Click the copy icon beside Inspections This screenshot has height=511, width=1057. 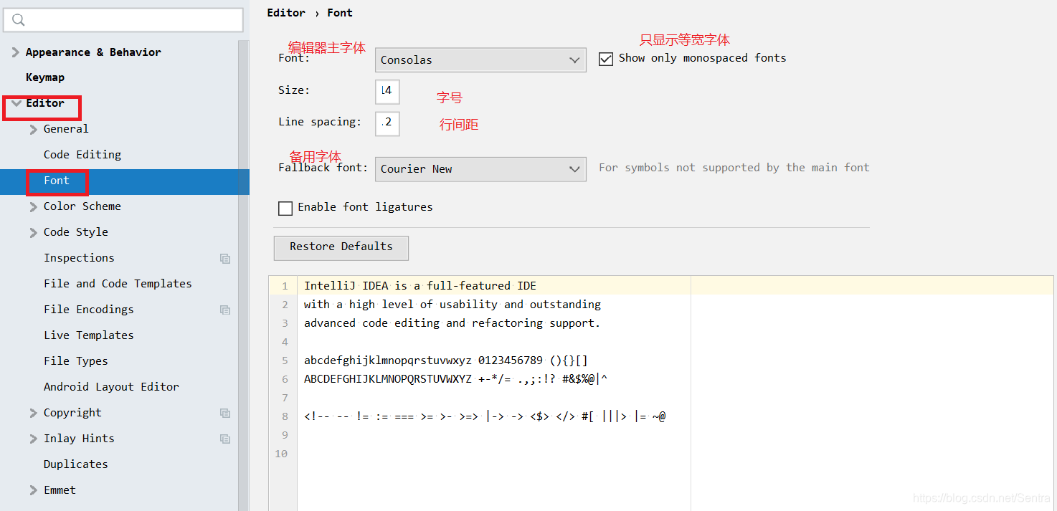(225, 259)
